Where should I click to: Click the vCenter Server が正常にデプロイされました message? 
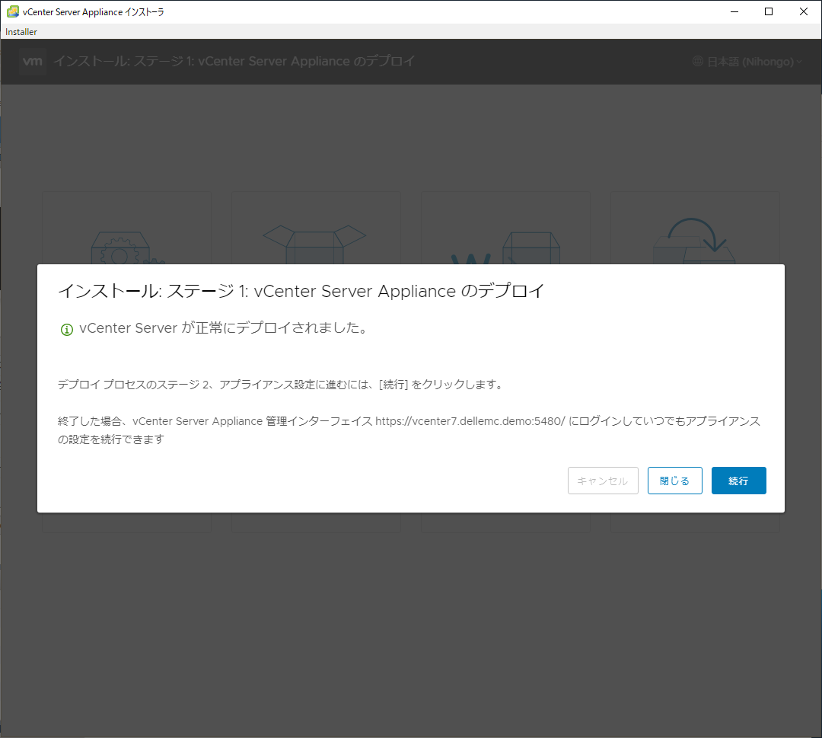(x=225, y=327)
